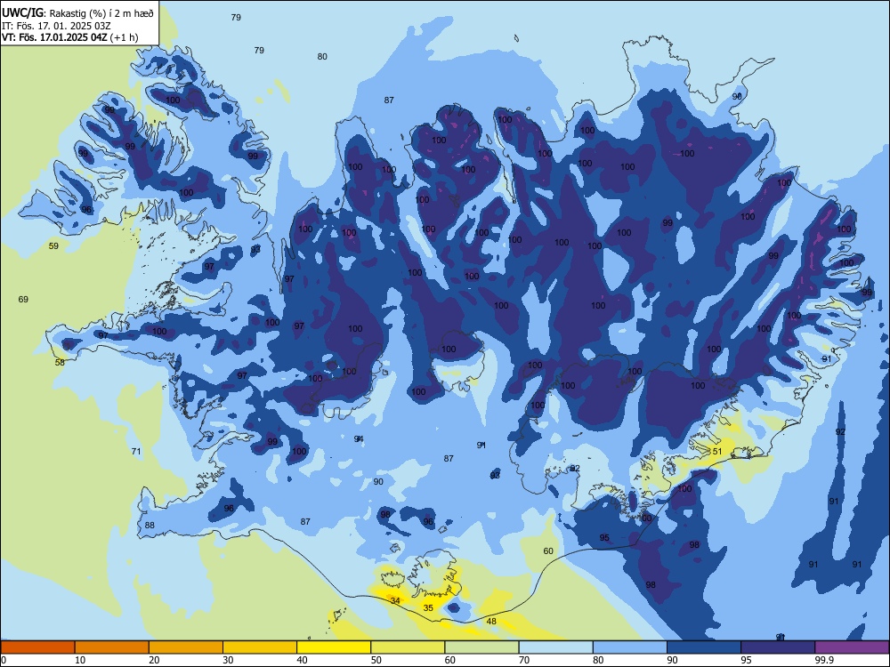Image resolution: width=890 pixels, height=667 pixels.
Task: Click the dark orange 0–10 legend swatch
Action: pyautogui.click(x=37, y=647)
